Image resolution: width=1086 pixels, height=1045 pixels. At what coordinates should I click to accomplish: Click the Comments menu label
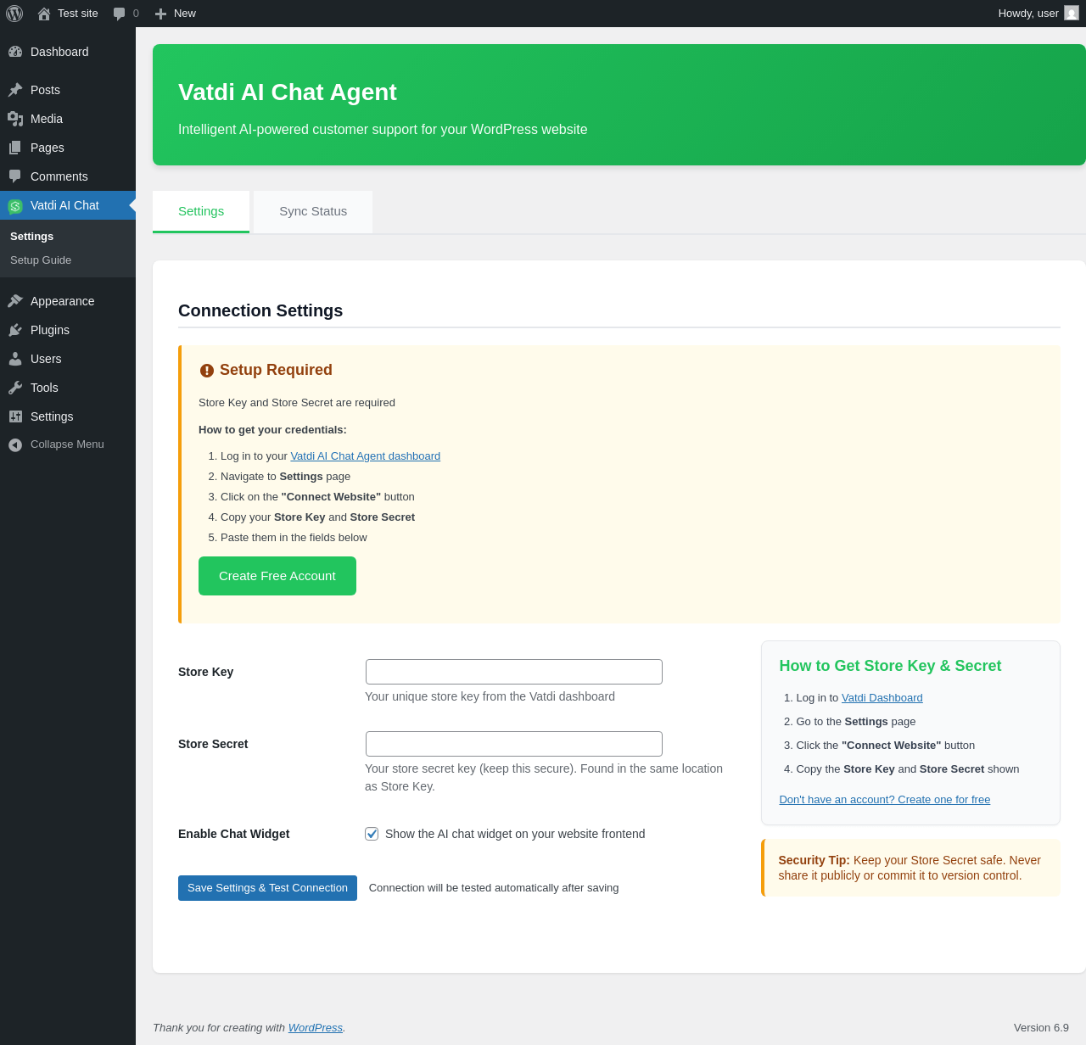tap(59, 176)
